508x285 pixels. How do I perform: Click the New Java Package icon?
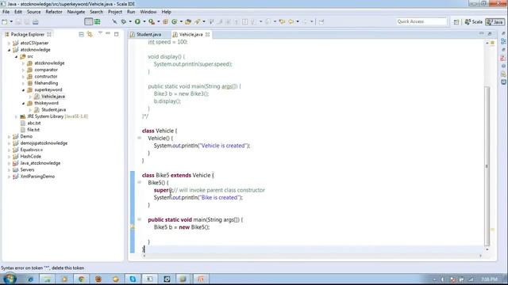tap(165, 21)
